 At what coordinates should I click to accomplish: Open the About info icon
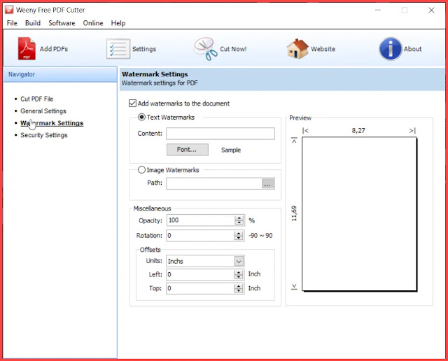click(x=391, y=49)
